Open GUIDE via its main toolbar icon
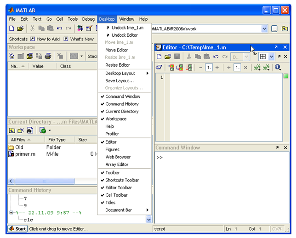Viewport: 296px width, 238px height. (89, 28)
